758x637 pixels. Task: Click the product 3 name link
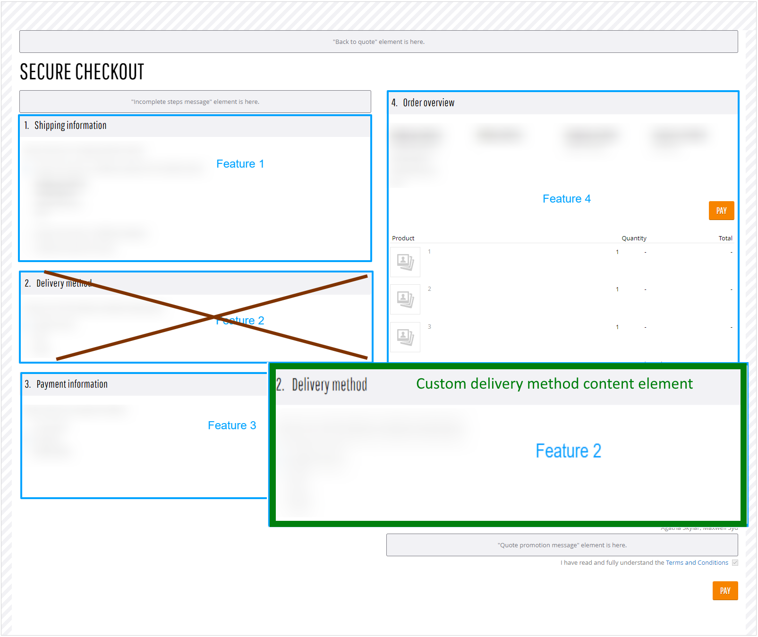(429, 327)
